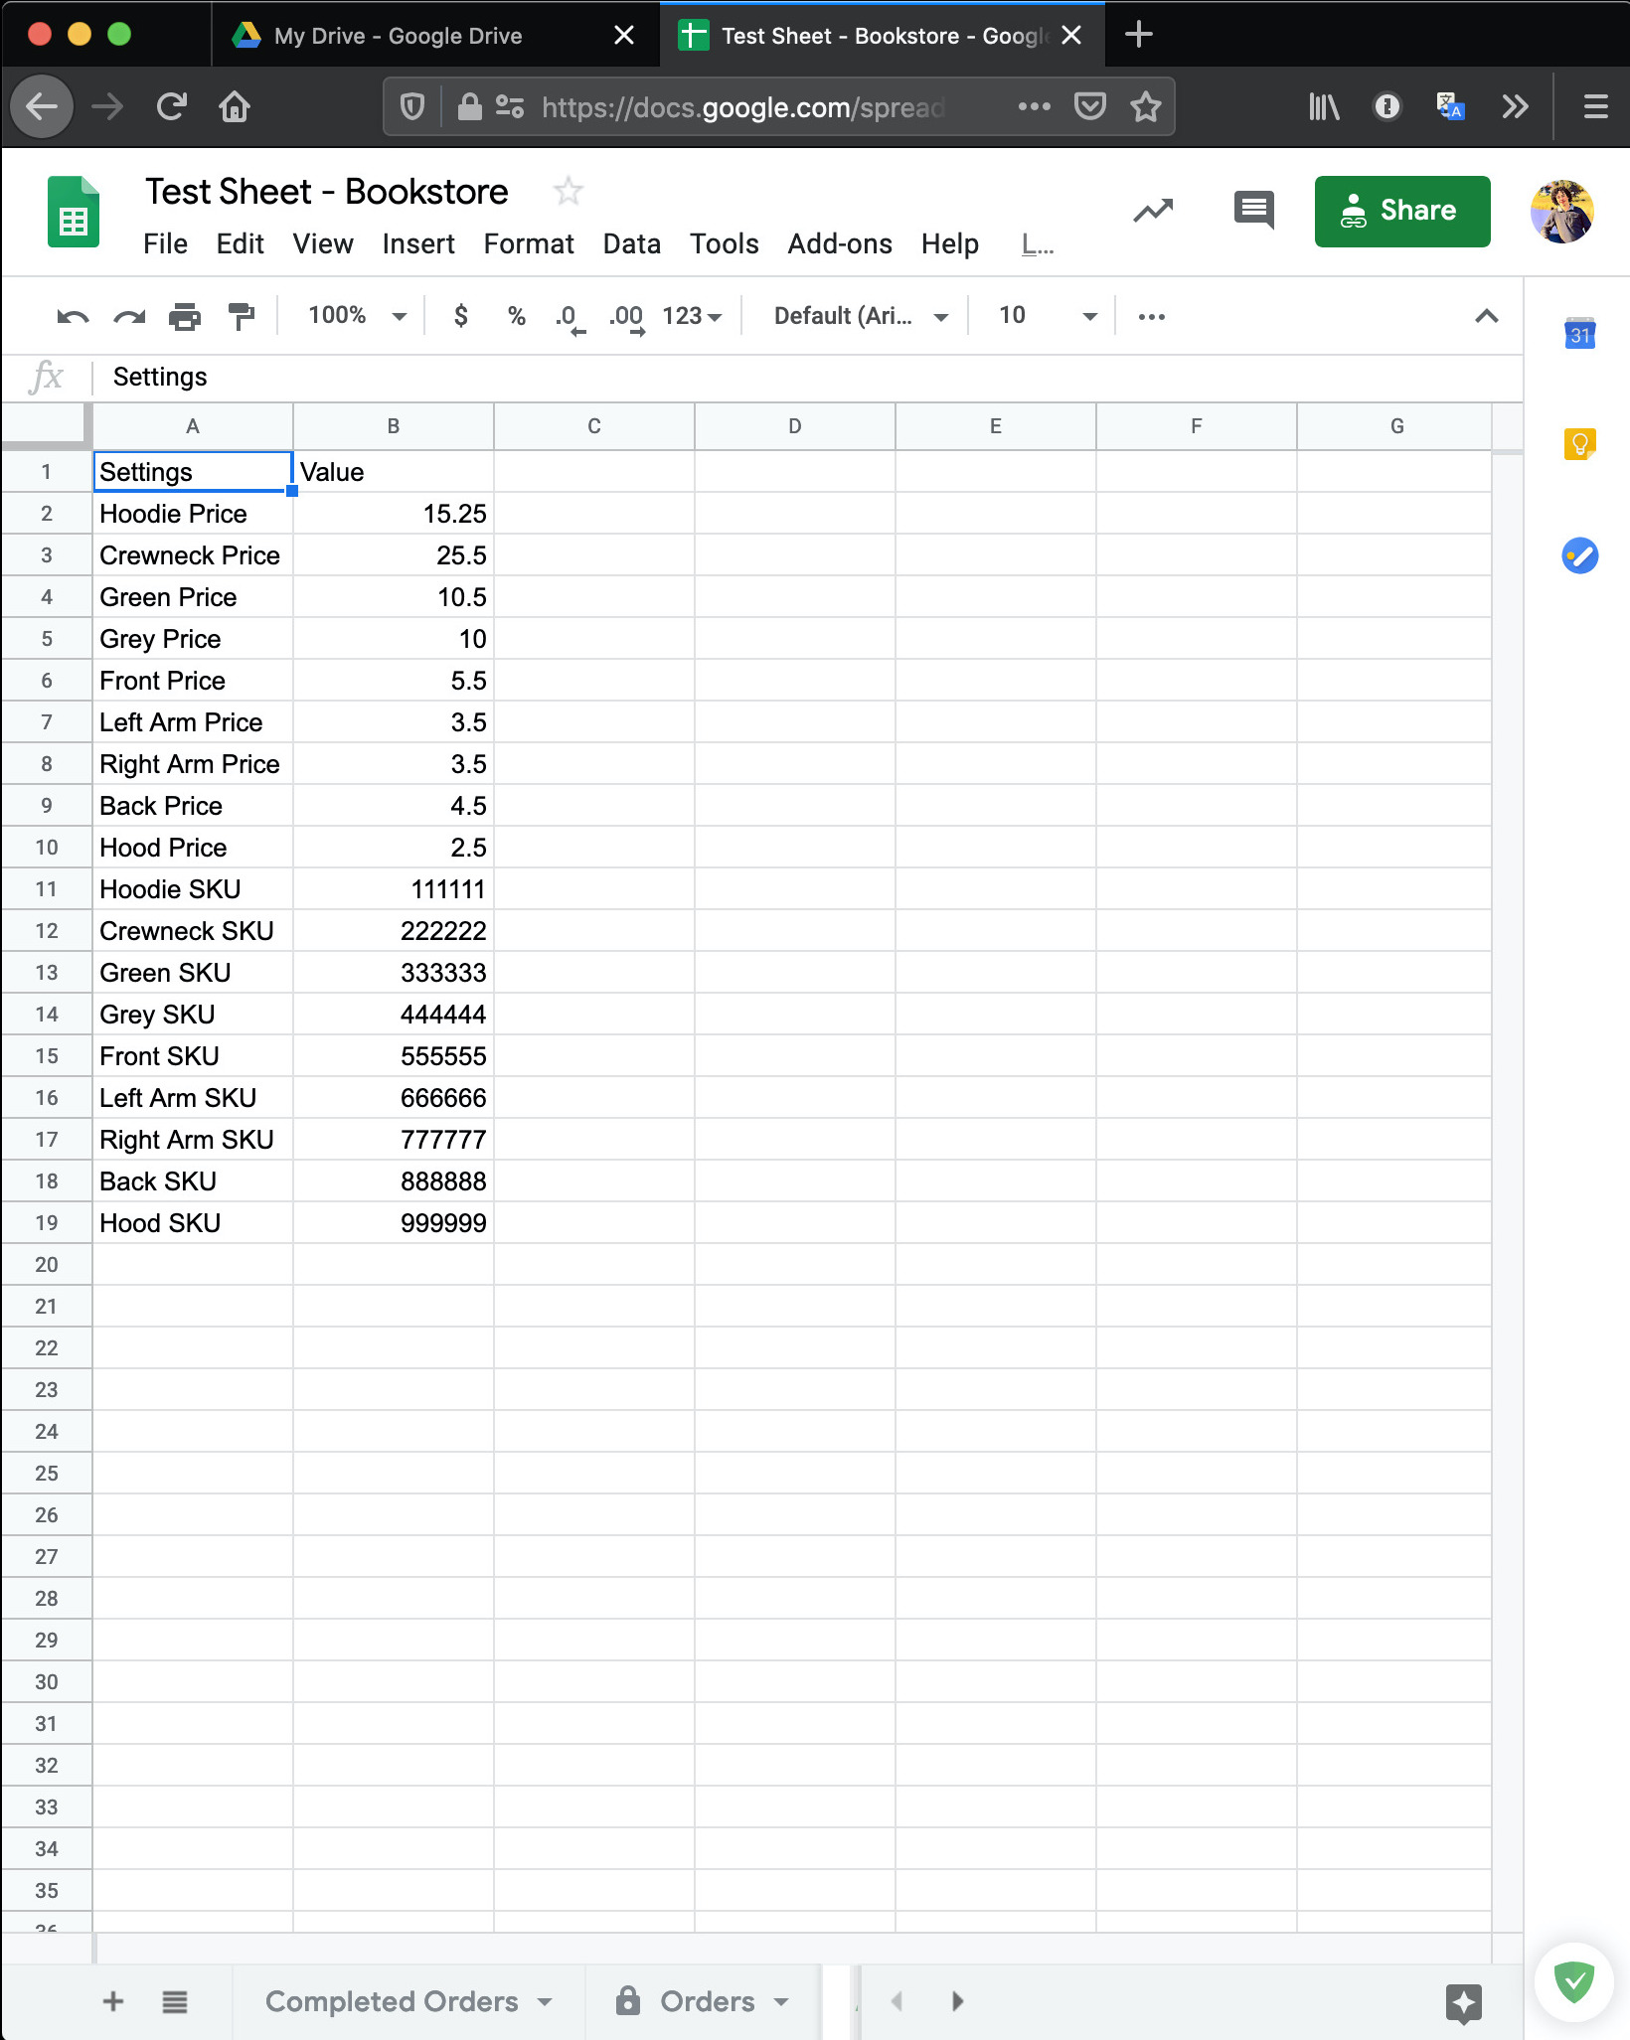The image size is (1630, 2040).
Task: Collapse the toolbar with up chevron
Action: tap(1486, 317)
